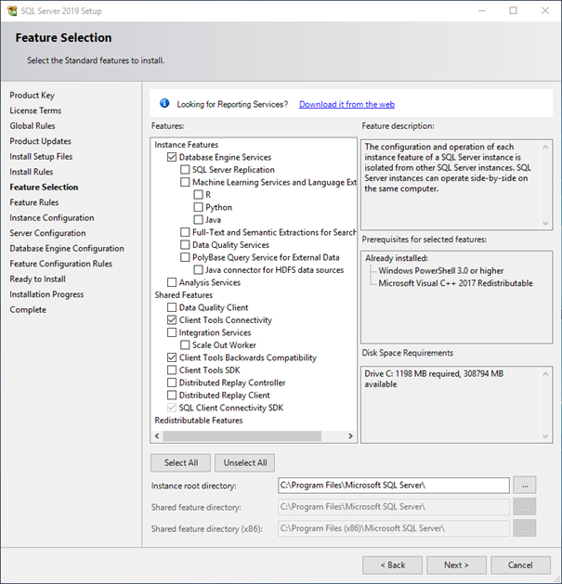Click the Select All button
562x584 pixels.
181,462
